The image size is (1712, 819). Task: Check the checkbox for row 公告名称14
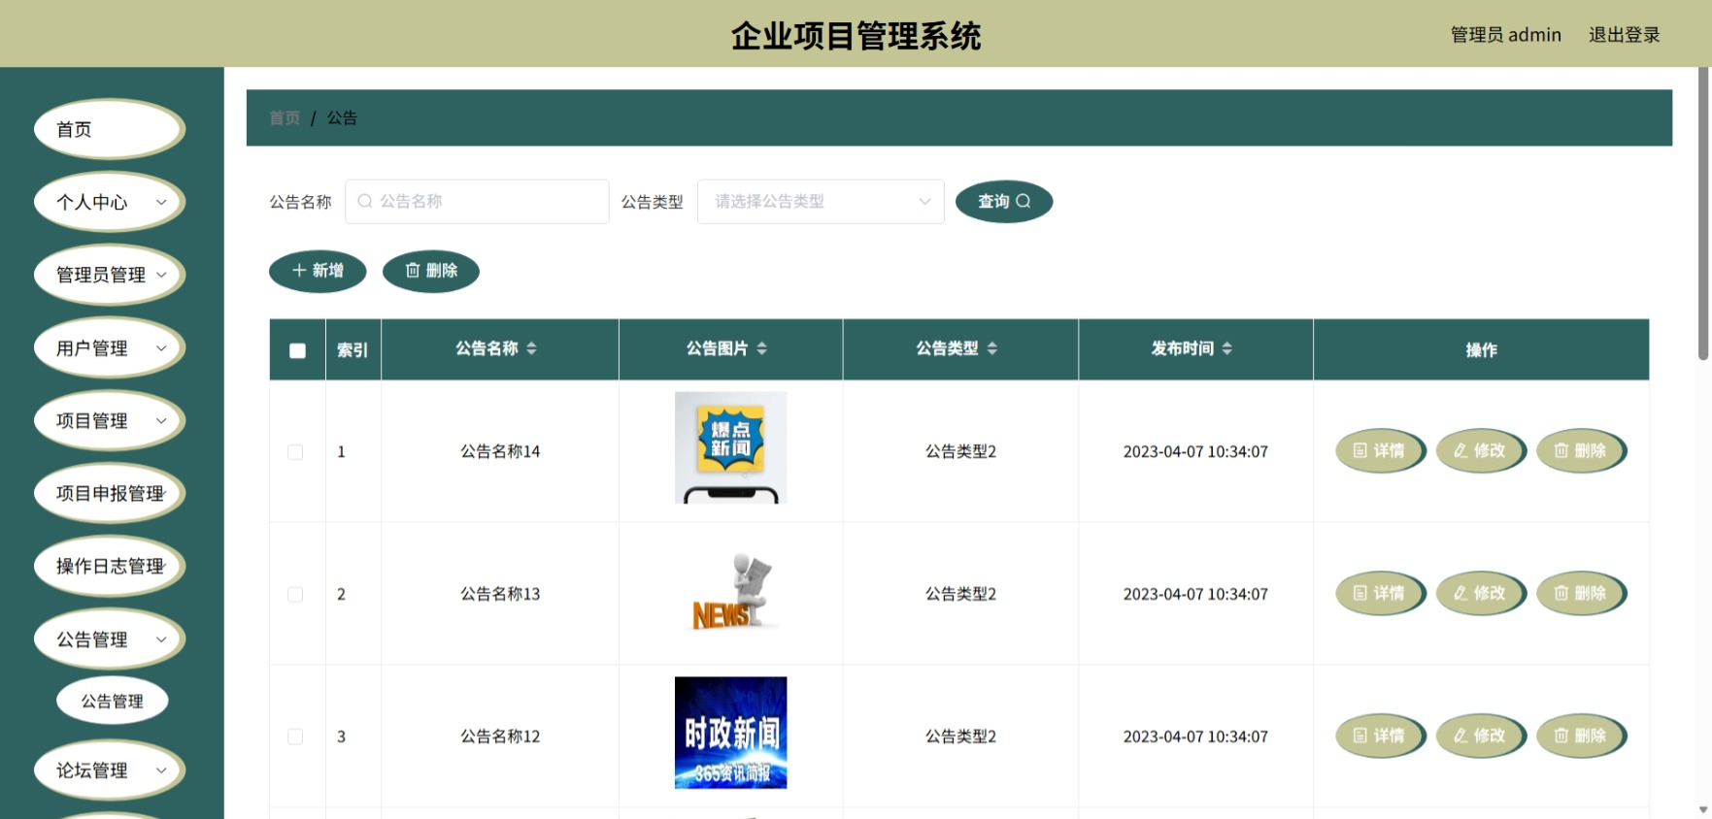(295, 452)
